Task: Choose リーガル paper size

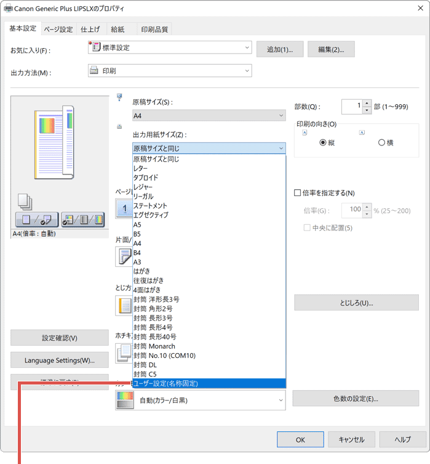Action: pos(209,197)
